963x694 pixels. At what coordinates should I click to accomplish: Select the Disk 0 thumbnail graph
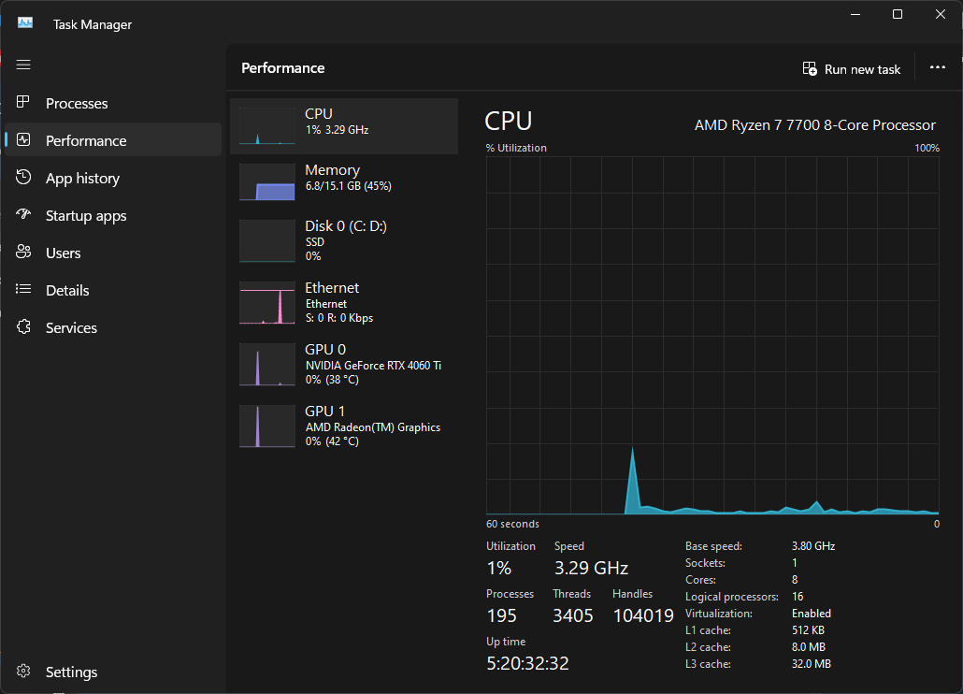267,240
